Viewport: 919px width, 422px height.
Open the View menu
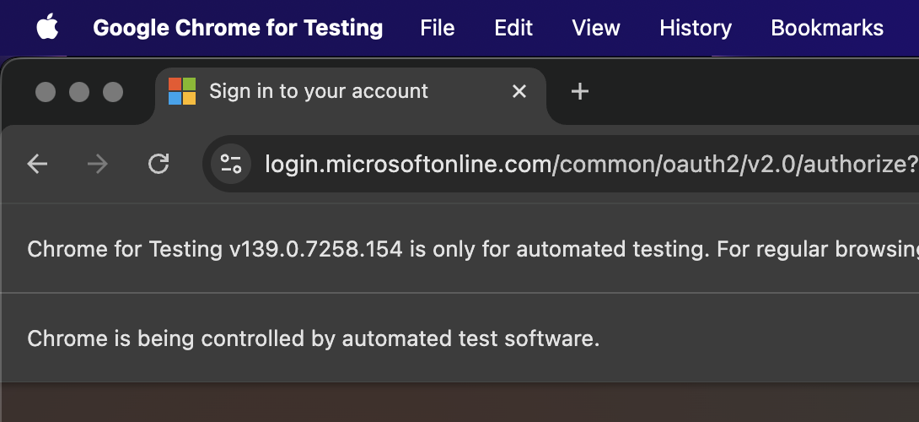coord(595,28)
